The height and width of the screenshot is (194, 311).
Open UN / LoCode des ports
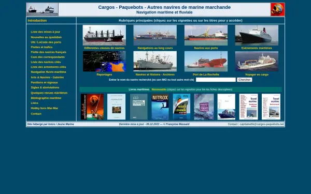pos(46,42)
